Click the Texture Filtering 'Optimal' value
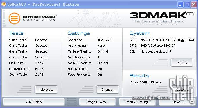The height and width of the screenshot is (108, 198). click(103, 52)
